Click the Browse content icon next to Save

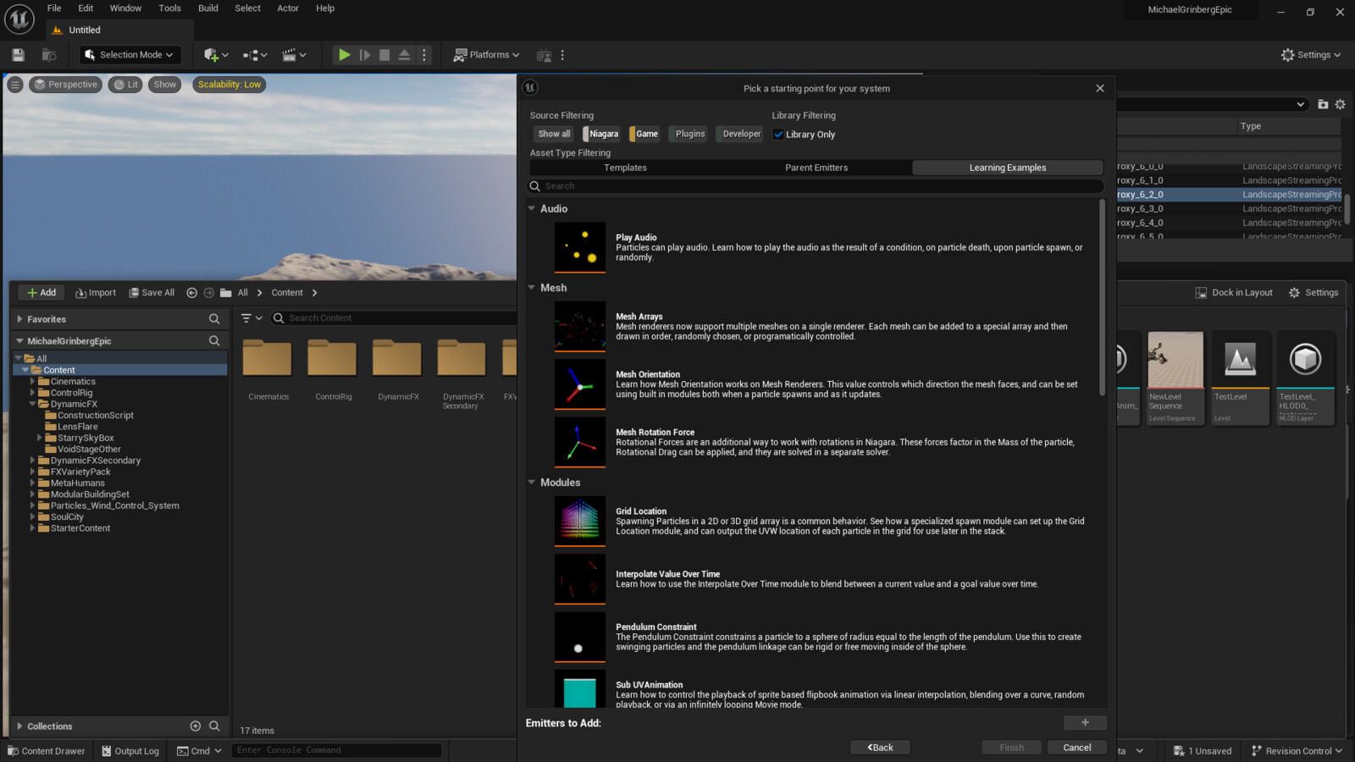(49, 55)
